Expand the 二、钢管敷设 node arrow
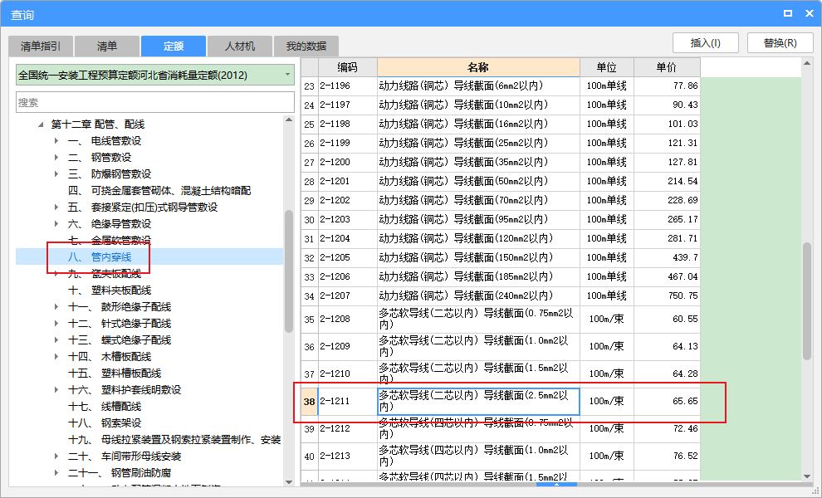822x498 pixels. [x=56, y=157]
